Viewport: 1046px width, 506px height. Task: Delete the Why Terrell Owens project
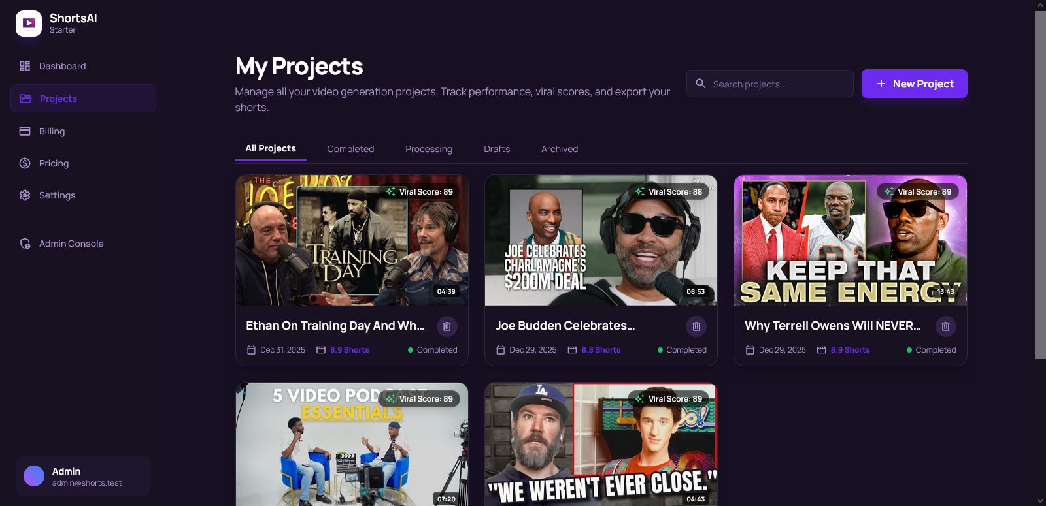click(945, 326)
